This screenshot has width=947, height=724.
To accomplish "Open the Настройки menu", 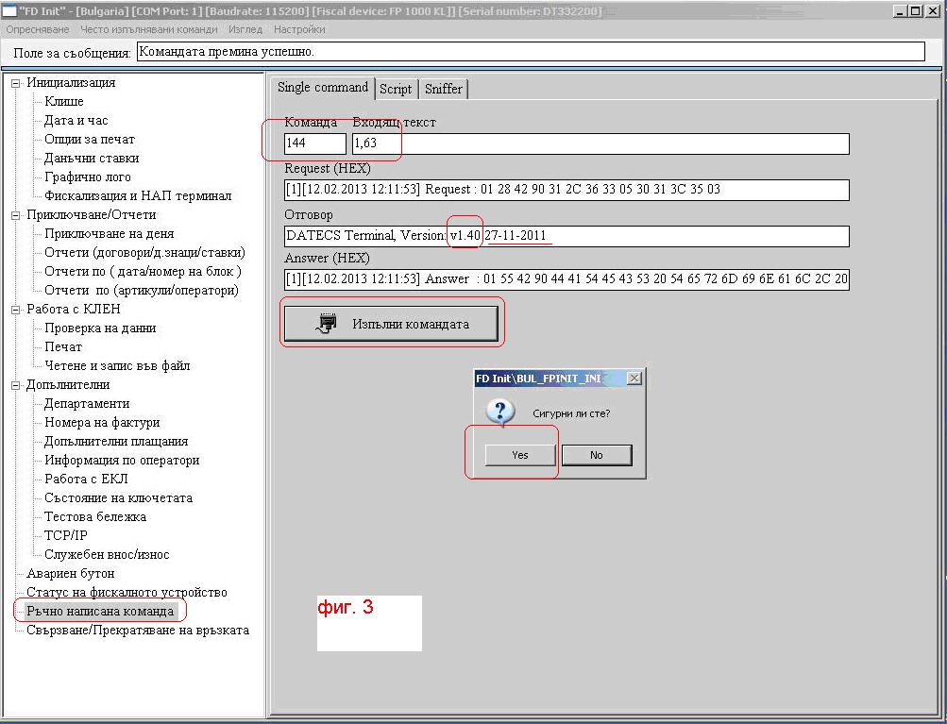I will pos(299,29).
